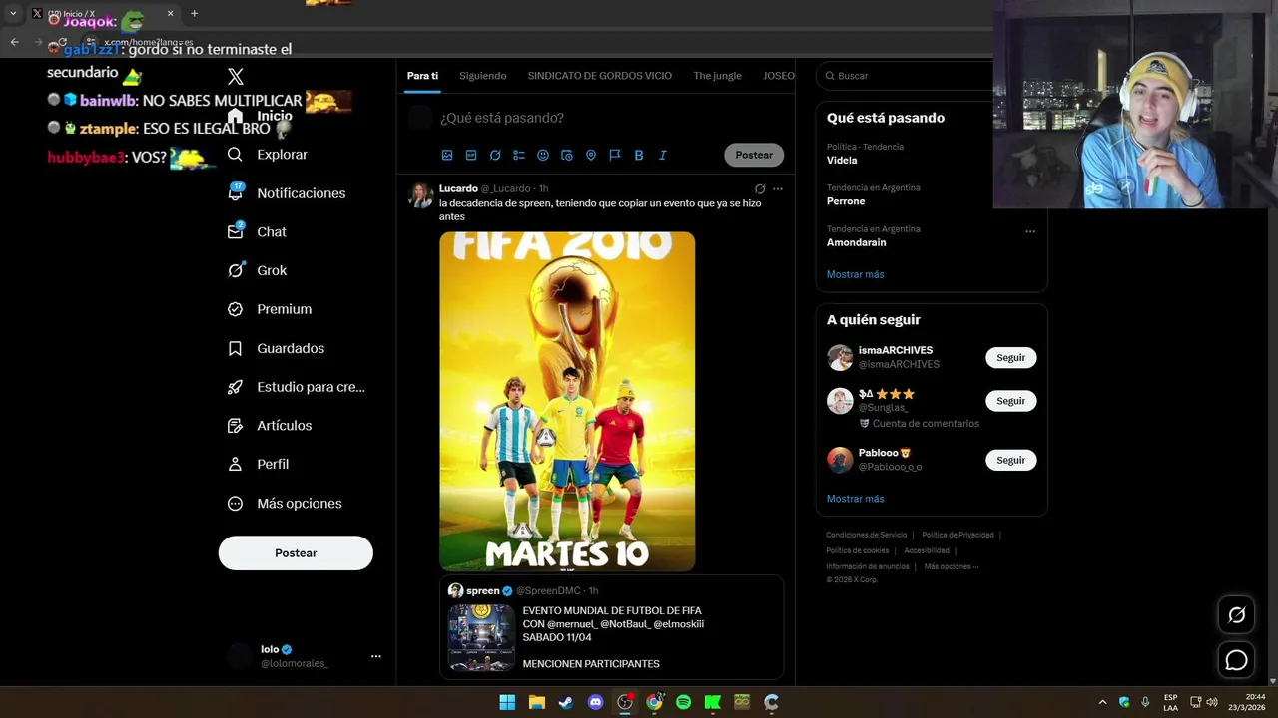1278x718 pixels.
Task: Open Perfil in the sidebar
Action: [258, 465]
